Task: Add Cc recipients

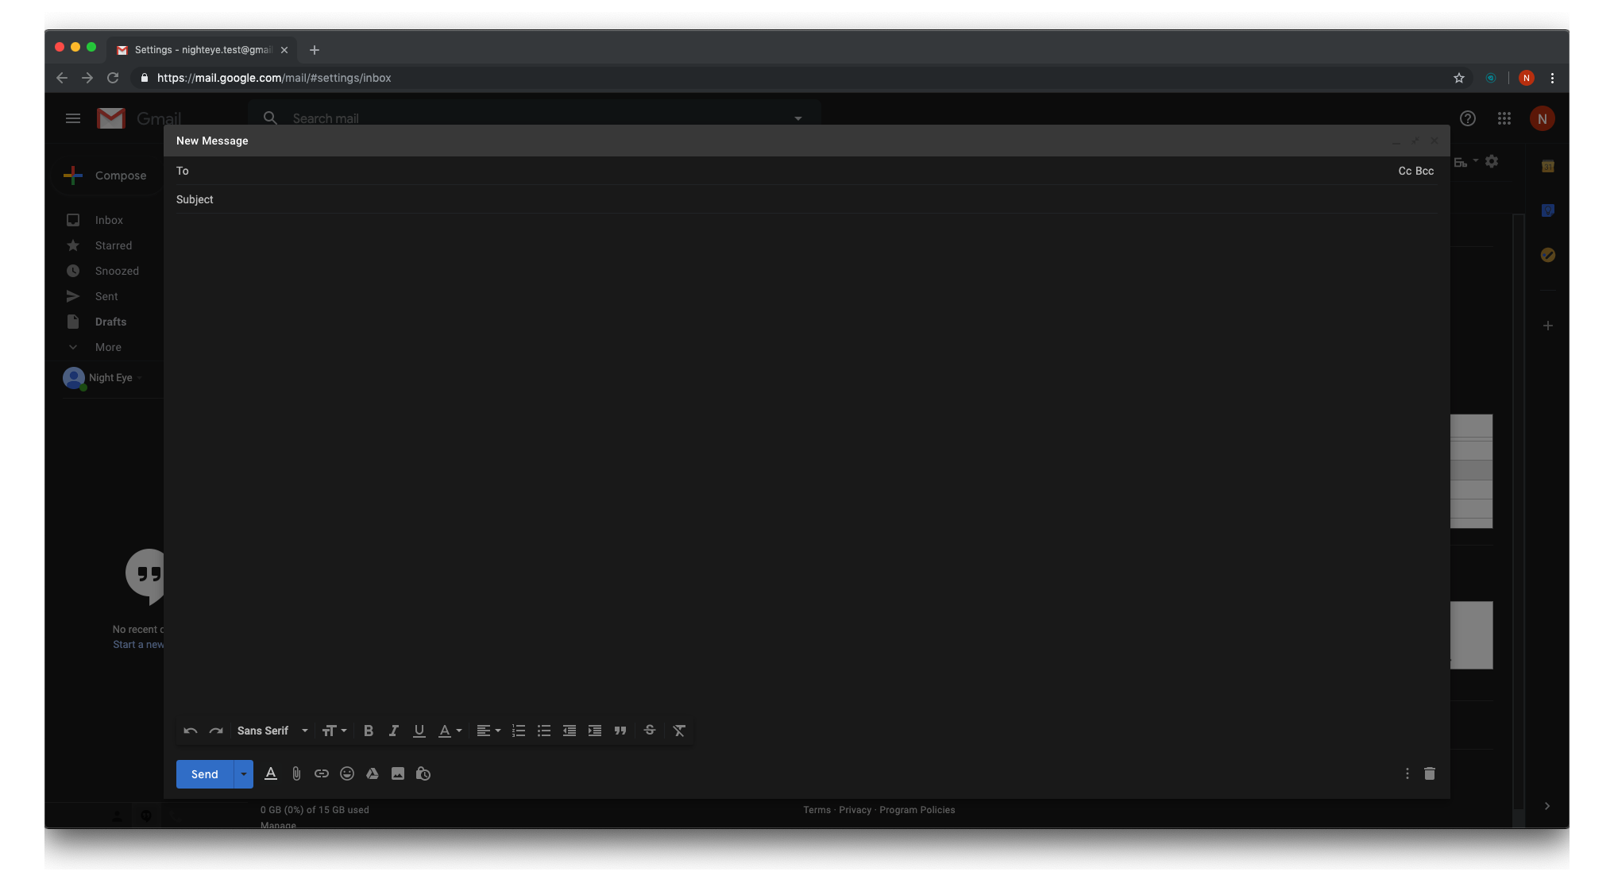Action: [1404, 171]
